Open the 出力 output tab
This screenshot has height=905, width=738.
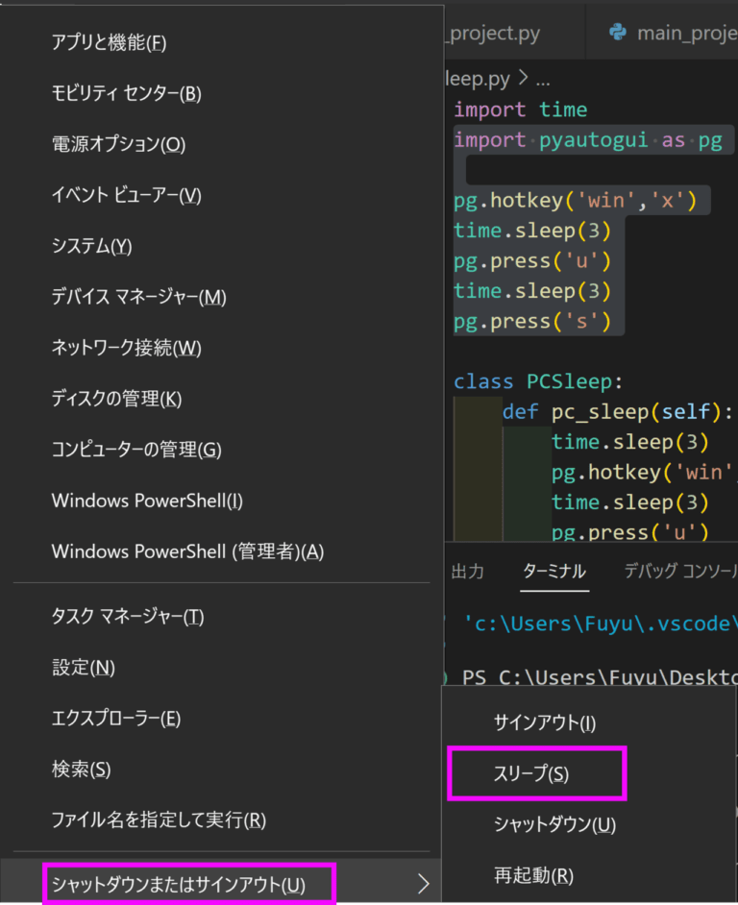[x=468, y=571]
